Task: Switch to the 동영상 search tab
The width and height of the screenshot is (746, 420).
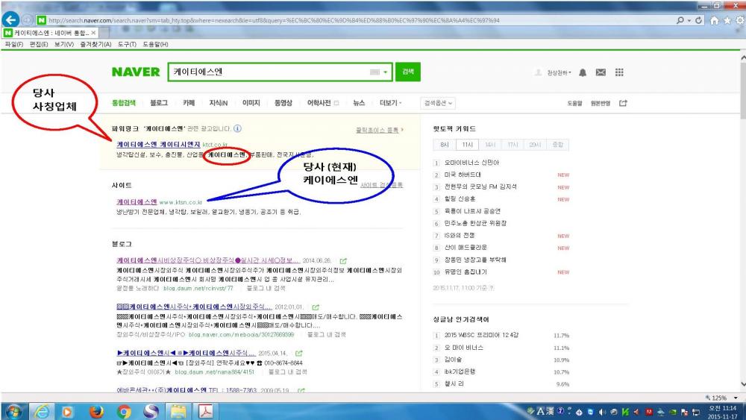Action: click(x=283, y=103)
